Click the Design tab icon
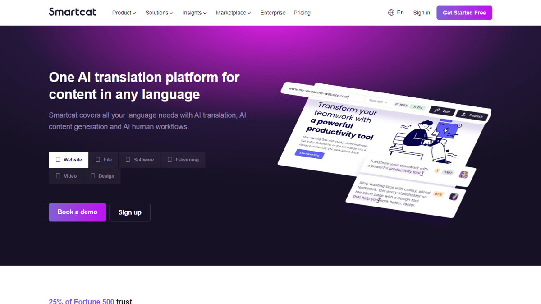 click(x=92, y=176)
